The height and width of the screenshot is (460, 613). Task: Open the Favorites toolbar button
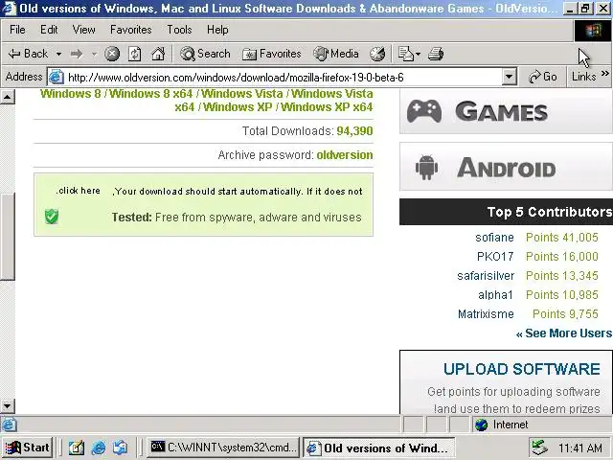[x=272, y=54]
